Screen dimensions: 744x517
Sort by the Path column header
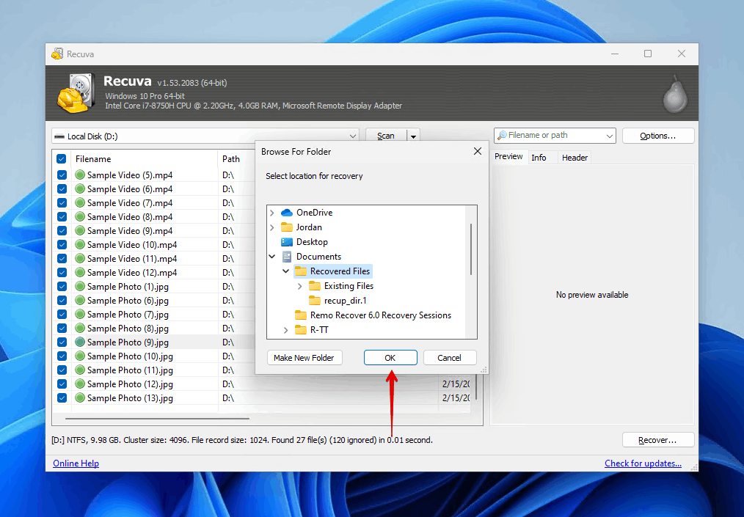pyautogui.click(x=236, y=159)
